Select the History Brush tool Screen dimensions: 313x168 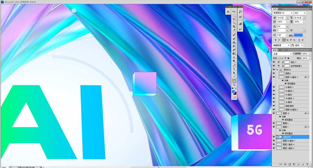(x=234, y=46)
